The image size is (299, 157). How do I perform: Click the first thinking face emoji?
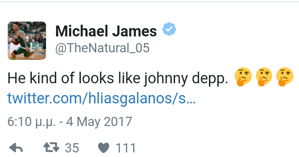click(x=243, y=77)
